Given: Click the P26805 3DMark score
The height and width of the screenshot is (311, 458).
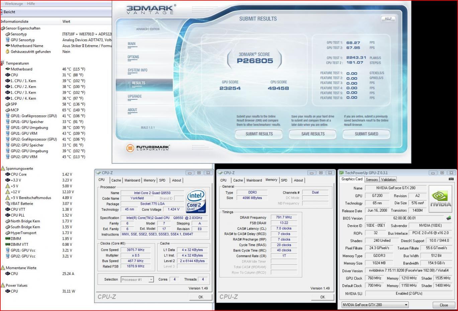Looking at the screenshot, I should click(255, 61).
